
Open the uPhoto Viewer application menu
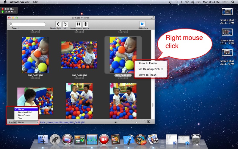[20, 2]
